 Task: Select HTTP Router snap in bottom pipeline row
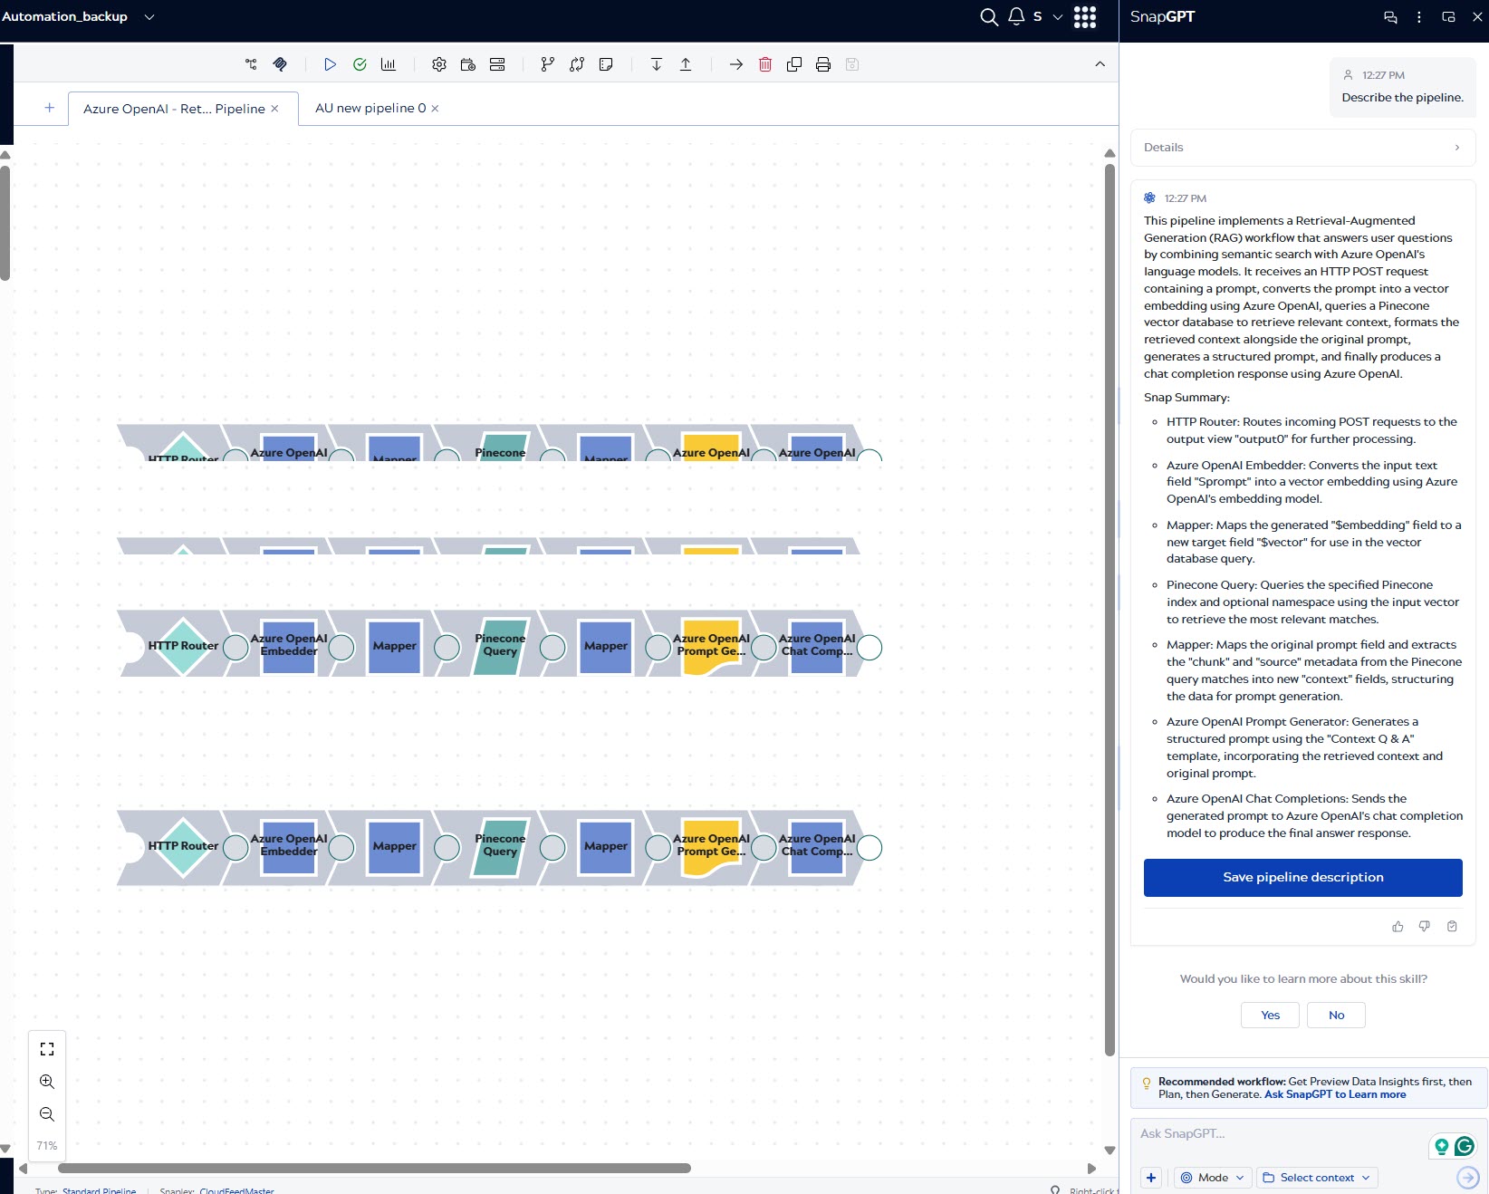click(x=183, y=847)
